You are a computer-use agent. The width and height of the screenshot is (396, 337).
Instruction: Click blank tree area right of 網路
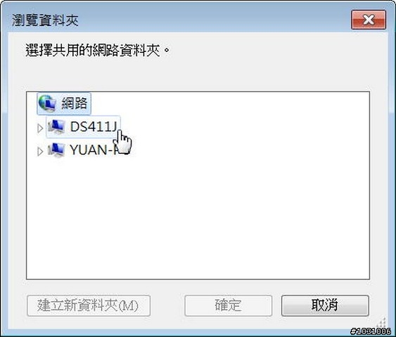(227, 103)
